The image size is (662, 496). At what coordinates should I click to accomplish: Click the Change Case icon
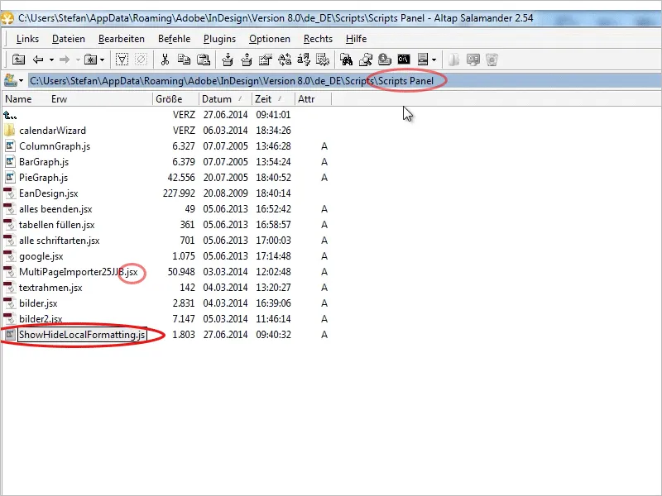point(304,60)
